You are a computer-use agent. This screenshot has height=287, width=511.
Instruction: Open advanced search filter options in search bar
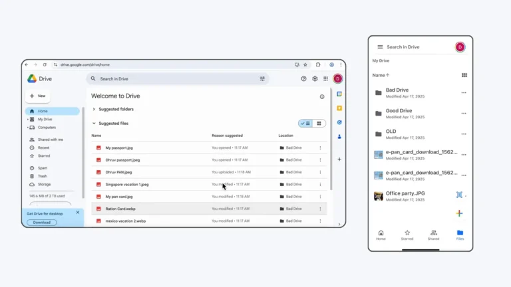262,78
